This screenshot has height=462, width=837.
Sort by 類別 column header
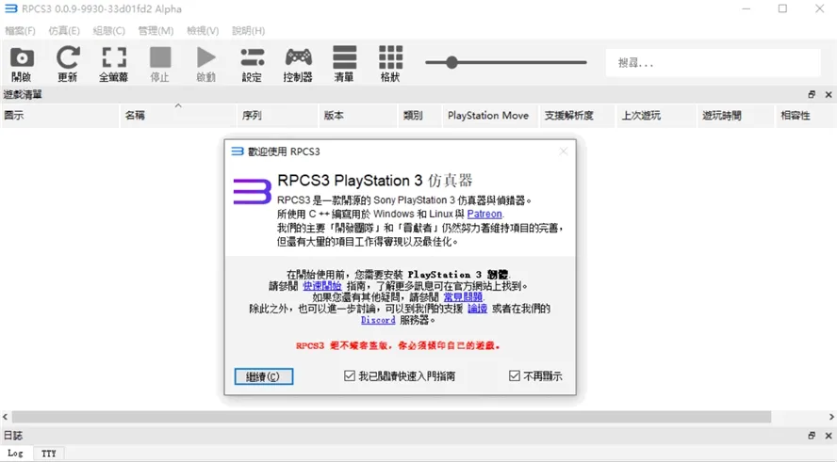click(420, 116)
